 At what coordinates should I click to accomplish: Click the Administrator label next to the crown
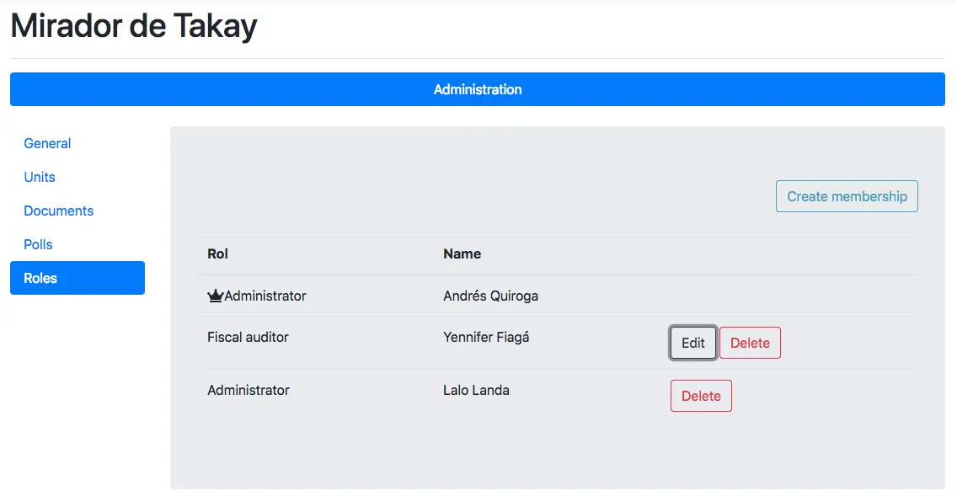tap(265, 296)
